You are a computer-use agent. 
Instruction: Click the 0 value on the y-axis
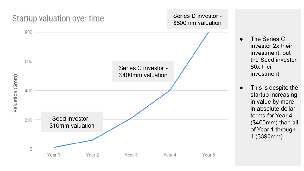[31, 149]
